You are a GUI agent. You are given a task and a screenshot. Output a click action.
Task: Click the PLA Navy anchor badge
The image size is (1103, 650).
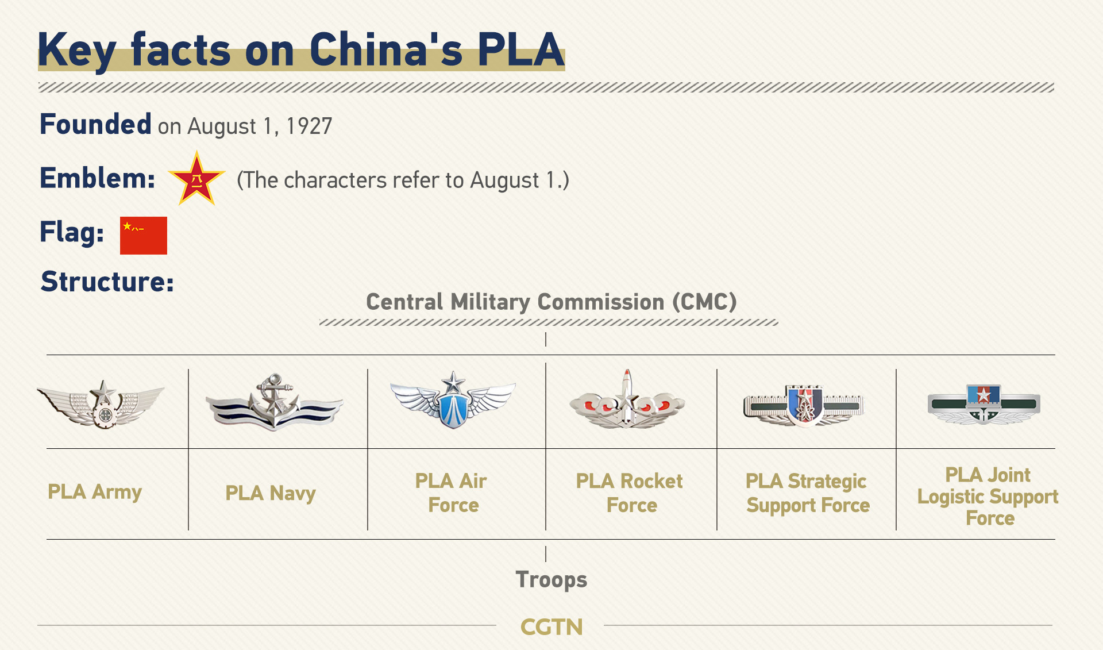pos(275,402)
